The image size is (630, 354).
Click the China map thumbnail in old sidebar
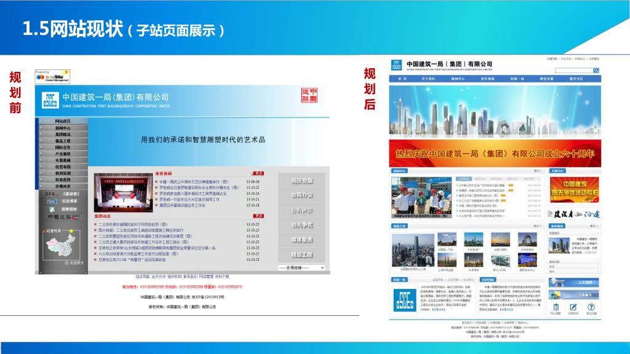(61, 245)
